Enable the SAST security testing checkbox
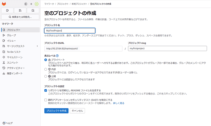 pos(46,100)
